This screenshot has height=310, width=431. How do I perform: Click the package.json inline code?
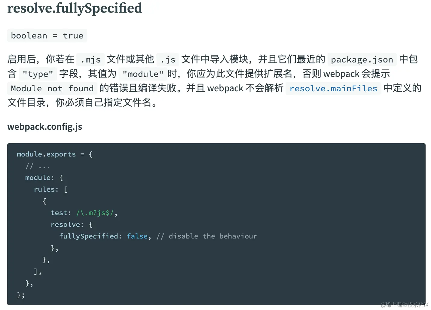[362, 59]
